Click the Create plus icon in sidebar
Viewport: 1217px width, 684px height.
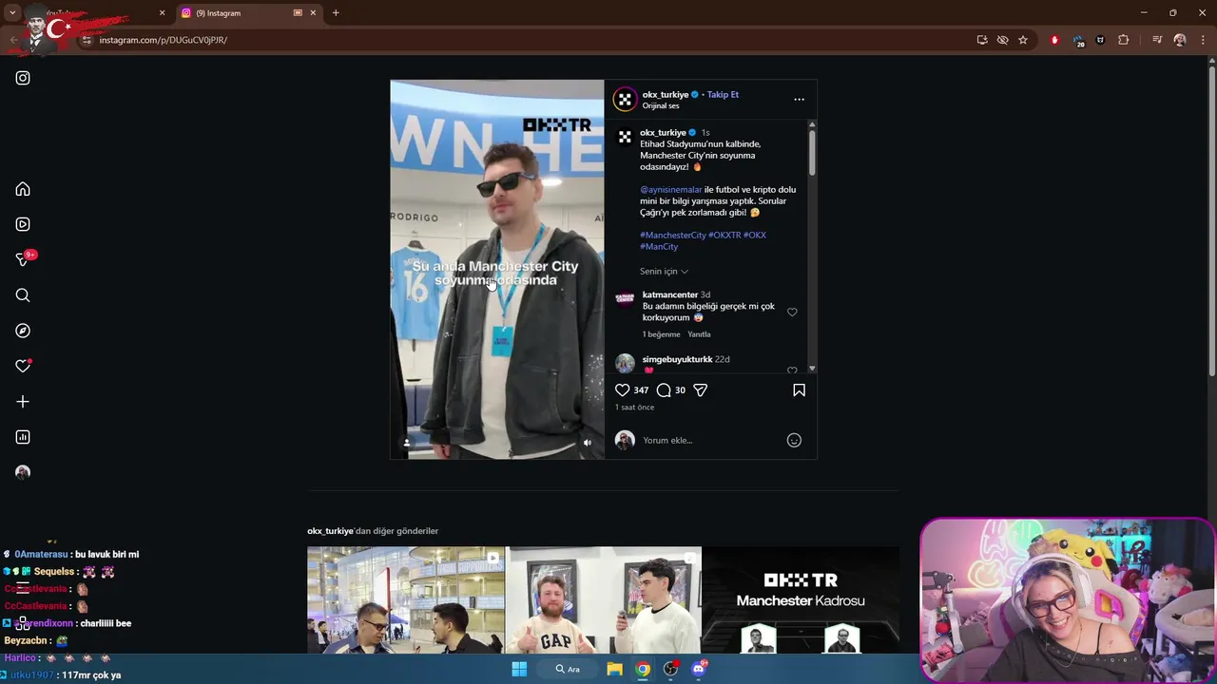coord(23,402)
